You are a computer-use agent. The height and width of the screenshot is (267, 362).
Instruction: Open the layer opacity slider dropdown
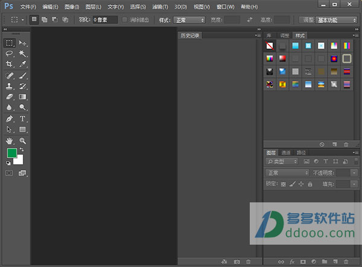(x=354, y=173)
